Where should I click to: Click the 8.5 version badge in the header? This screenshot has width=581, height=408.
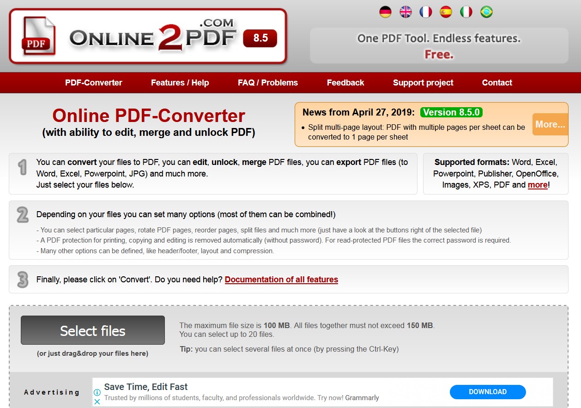[260, 38]
